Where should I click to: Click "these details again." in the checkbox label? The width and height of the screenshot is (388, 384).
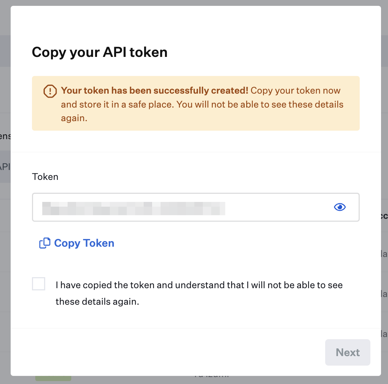[x=97, y=302]
